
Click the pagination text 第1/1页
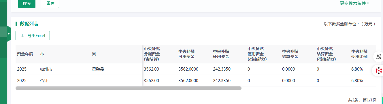pos(369,100)
